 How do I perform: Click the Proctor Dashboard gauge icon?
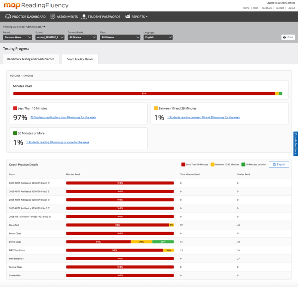(8, 16)
